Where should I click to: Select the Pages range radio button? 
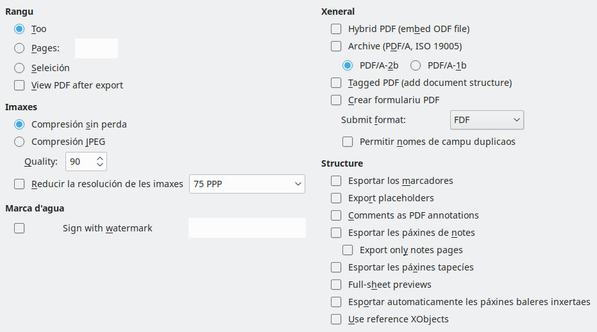click(19, 48)
